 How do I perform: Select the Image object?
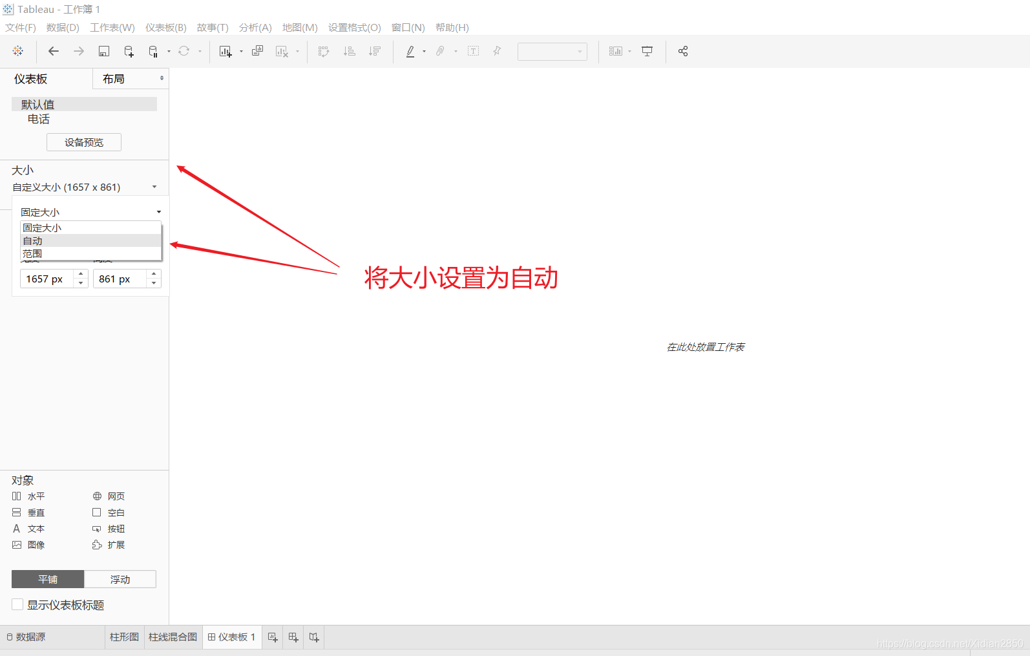pos(28,545)
